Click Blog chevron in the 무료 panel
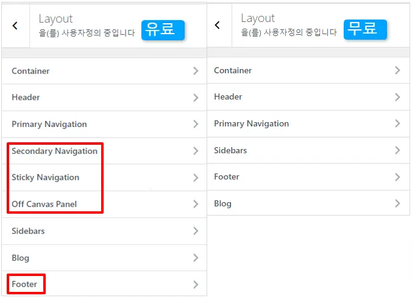 coord(398,203)
